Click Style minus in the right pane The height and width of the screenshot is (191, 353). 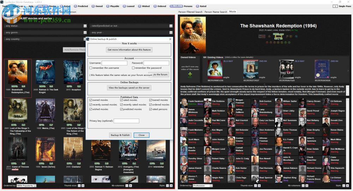pyautogui.click(x=344, y=186)
